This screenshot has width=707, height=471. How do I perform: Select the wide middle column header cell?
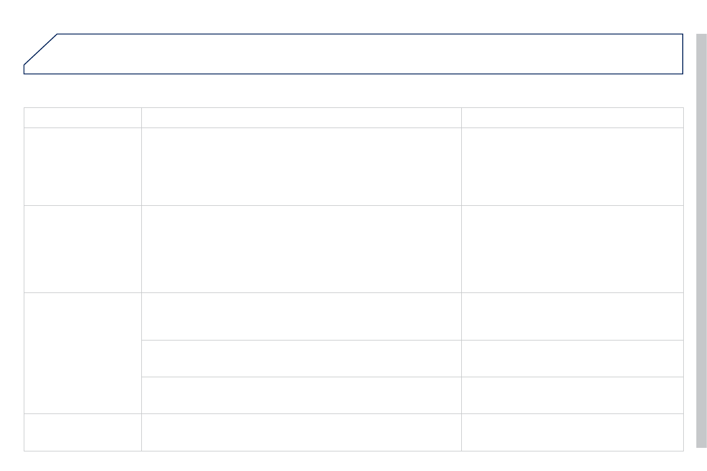[x=301, y=117]
